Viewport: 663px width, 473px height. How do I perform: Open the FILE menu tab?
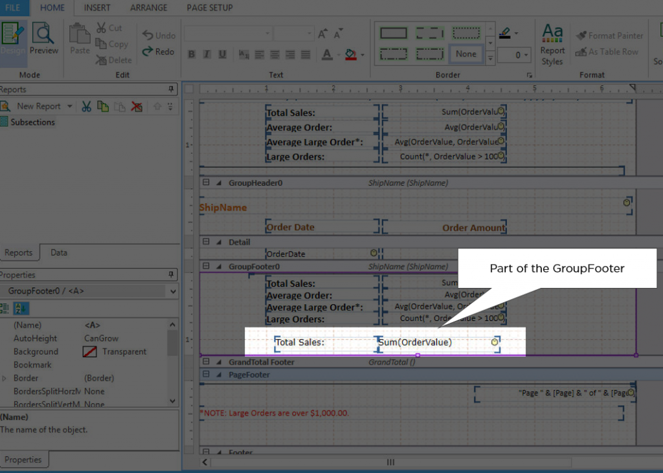13,8
